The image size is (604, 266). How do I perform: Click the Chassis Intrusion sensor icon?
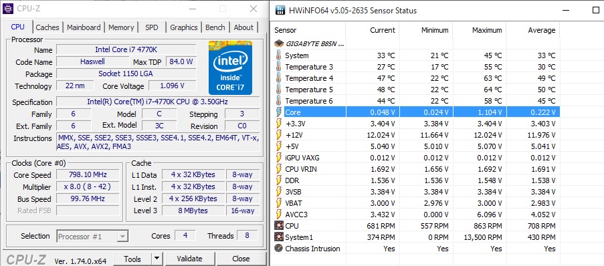[x=279, y=249]
